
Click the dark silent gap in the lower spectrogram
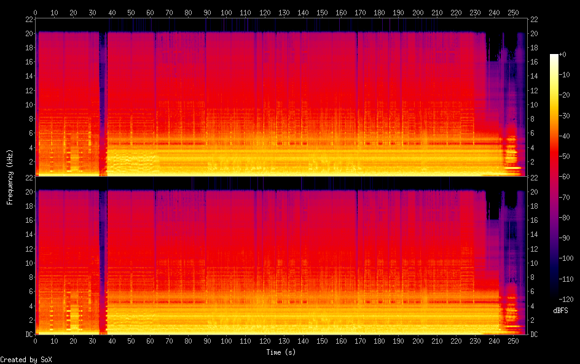pyautogui.click(x=103, y=258)
